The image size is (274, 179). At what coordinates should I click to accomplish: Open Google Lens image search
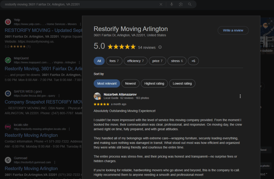click(x=181, y=4)
